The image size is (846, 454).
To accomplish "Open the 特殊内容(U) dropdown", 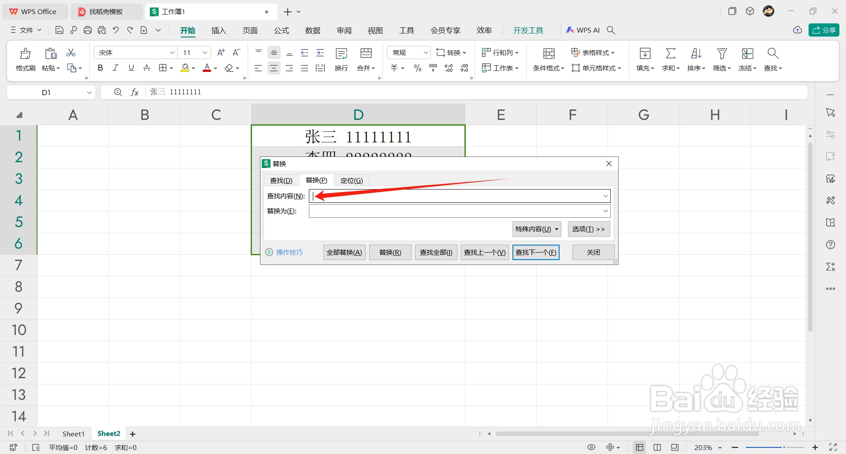I will pyautogui.click(x=537, y=229).
